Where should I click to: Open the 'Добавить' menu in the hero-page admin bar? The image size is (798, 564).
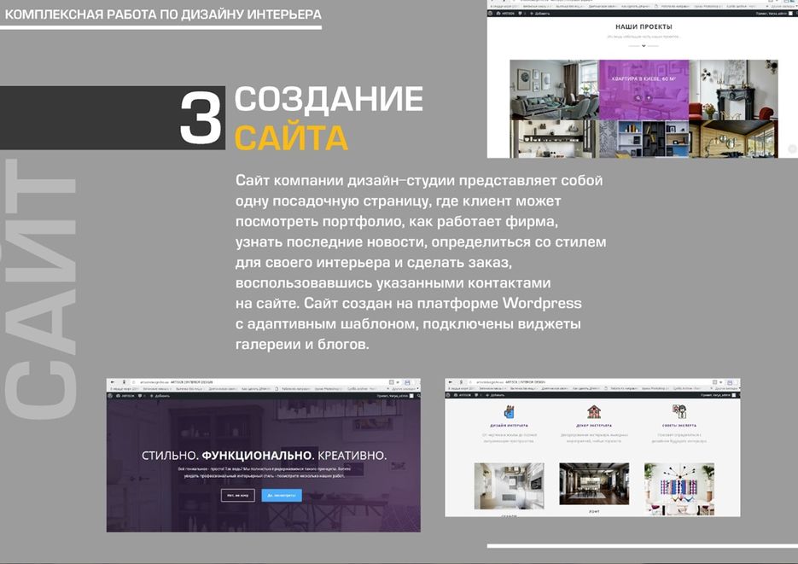[160, 396]
